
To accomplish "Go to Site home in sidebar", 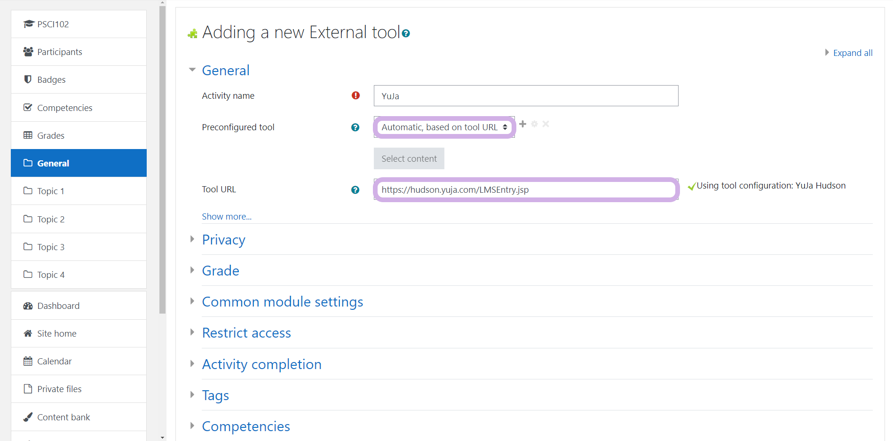I will [56, 334].
